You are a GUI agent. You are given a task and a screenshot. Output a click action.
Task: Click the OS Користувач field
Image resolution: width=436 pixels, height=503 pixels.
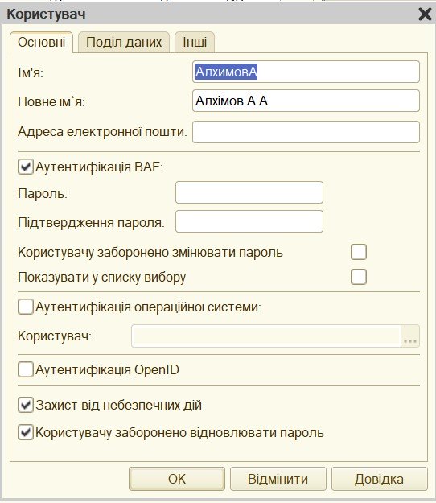click(x=266, y=336)
